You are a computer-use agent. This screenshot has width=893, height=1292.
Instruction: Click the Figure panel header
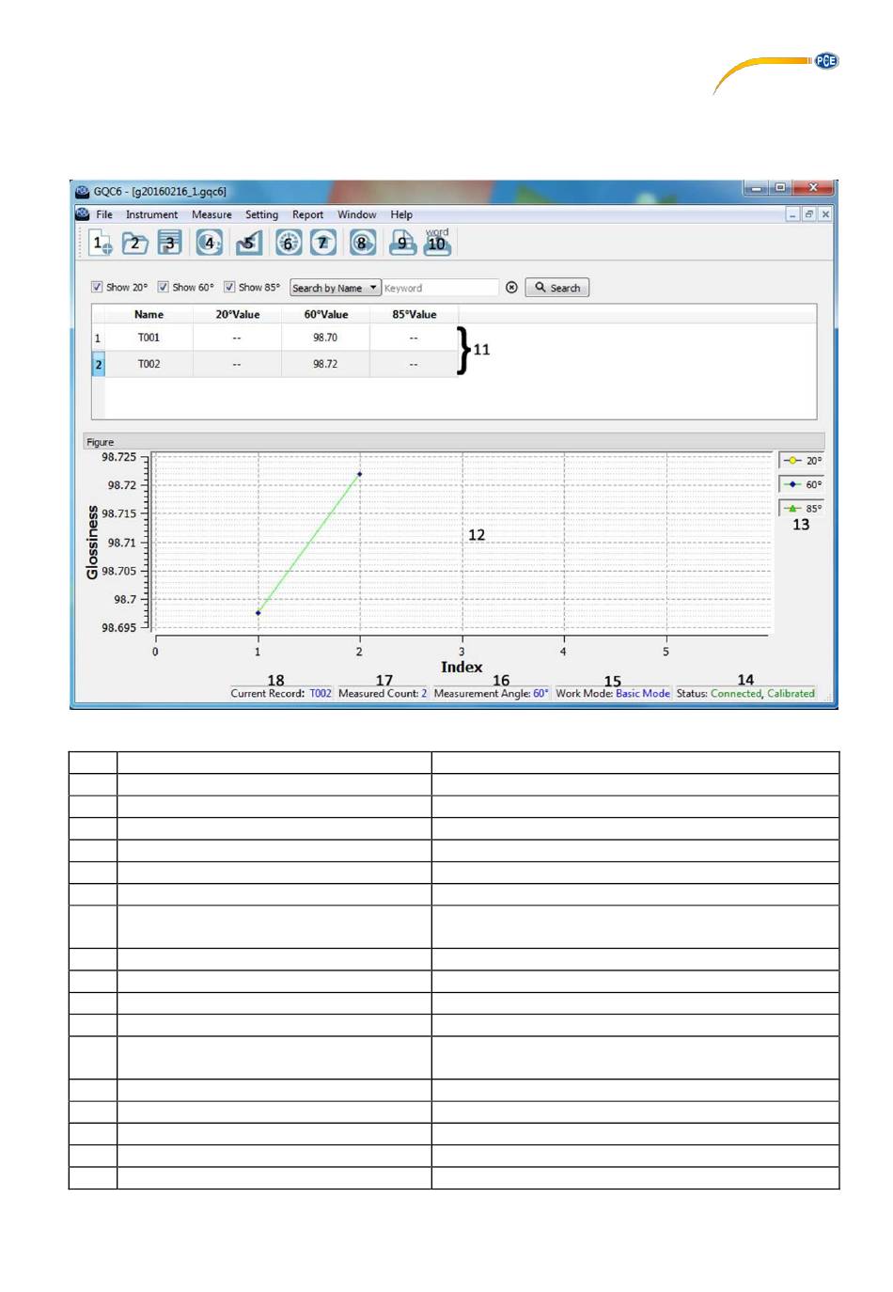tap(455, 442)
